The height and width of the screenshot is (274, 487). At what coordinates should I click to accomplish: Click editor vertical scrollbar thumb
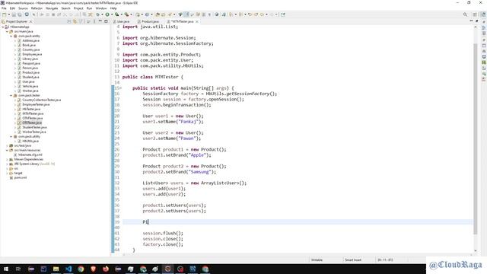[475, 139]
